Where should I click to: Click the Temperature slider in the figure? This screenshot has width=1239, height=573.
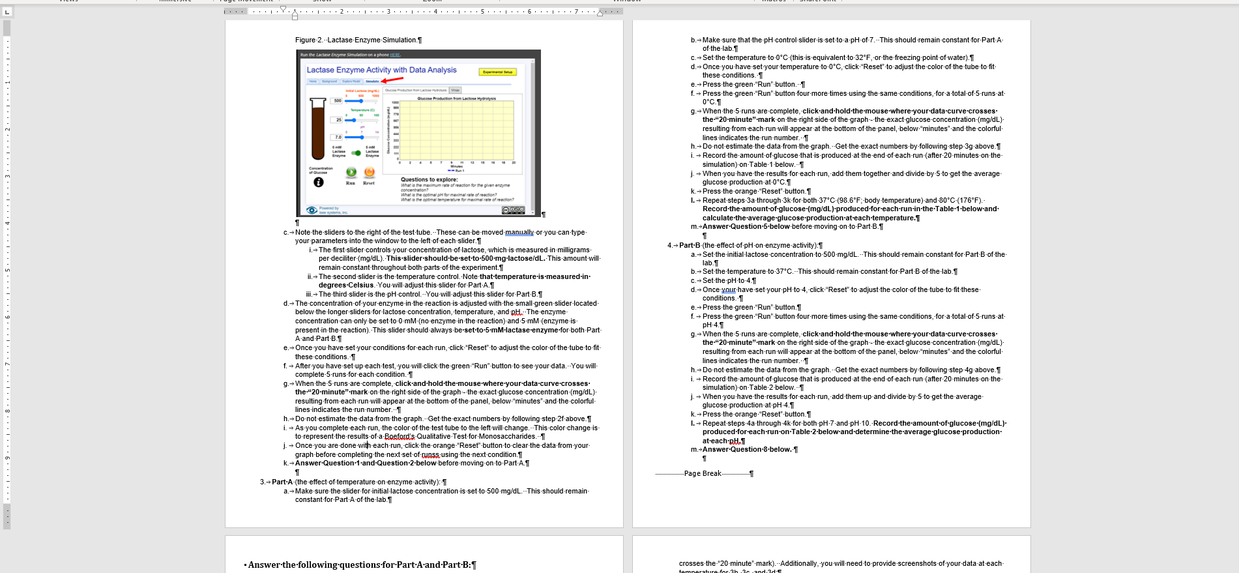(362, 120)
